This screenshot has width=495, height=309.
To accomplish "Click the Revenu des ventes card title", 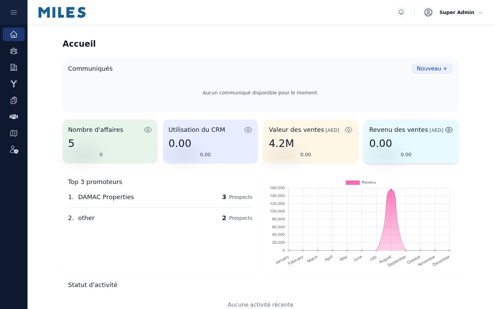I will pyautogui.click(x=398, y=130).
